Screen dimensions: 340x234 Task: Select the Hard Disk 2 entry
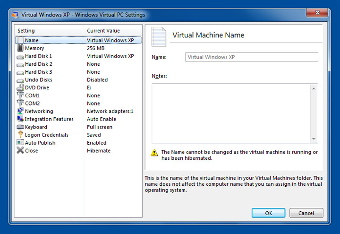38,64
